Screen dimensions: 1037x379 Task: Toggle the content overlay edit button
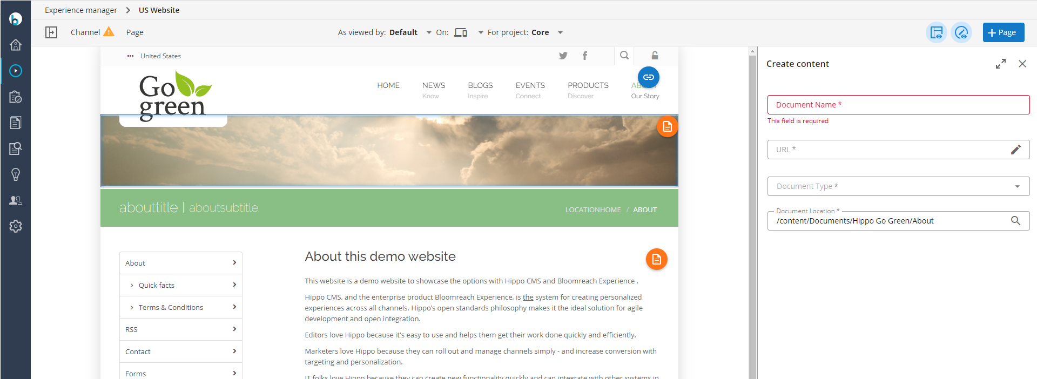[x=961, y=32]
